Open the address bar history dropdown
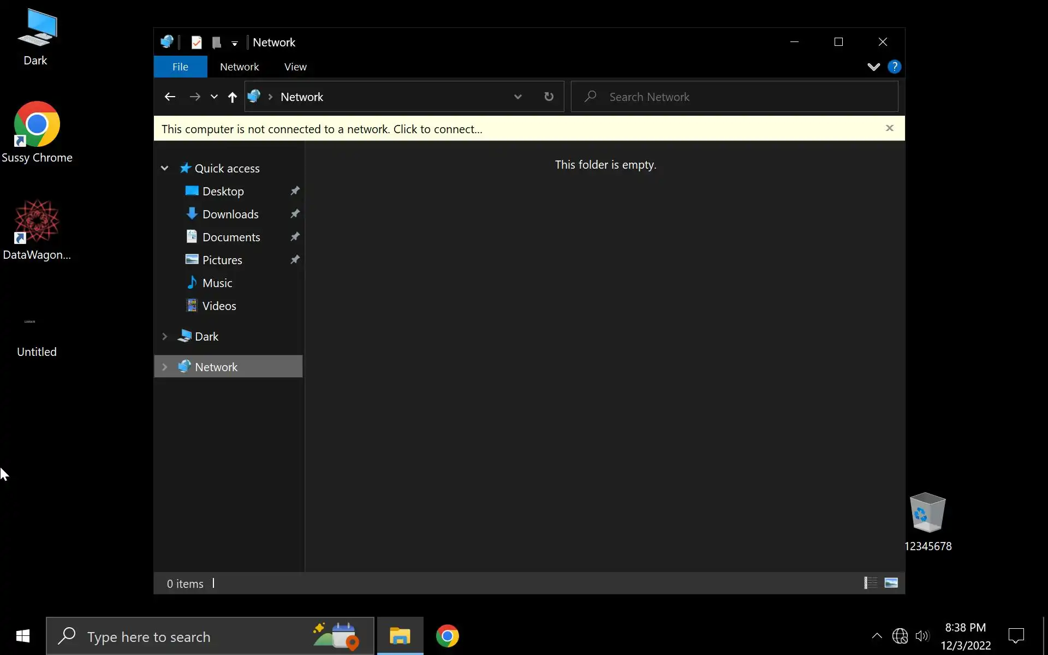This screenshot has height=655, width=1048. [x=517, y=97]
